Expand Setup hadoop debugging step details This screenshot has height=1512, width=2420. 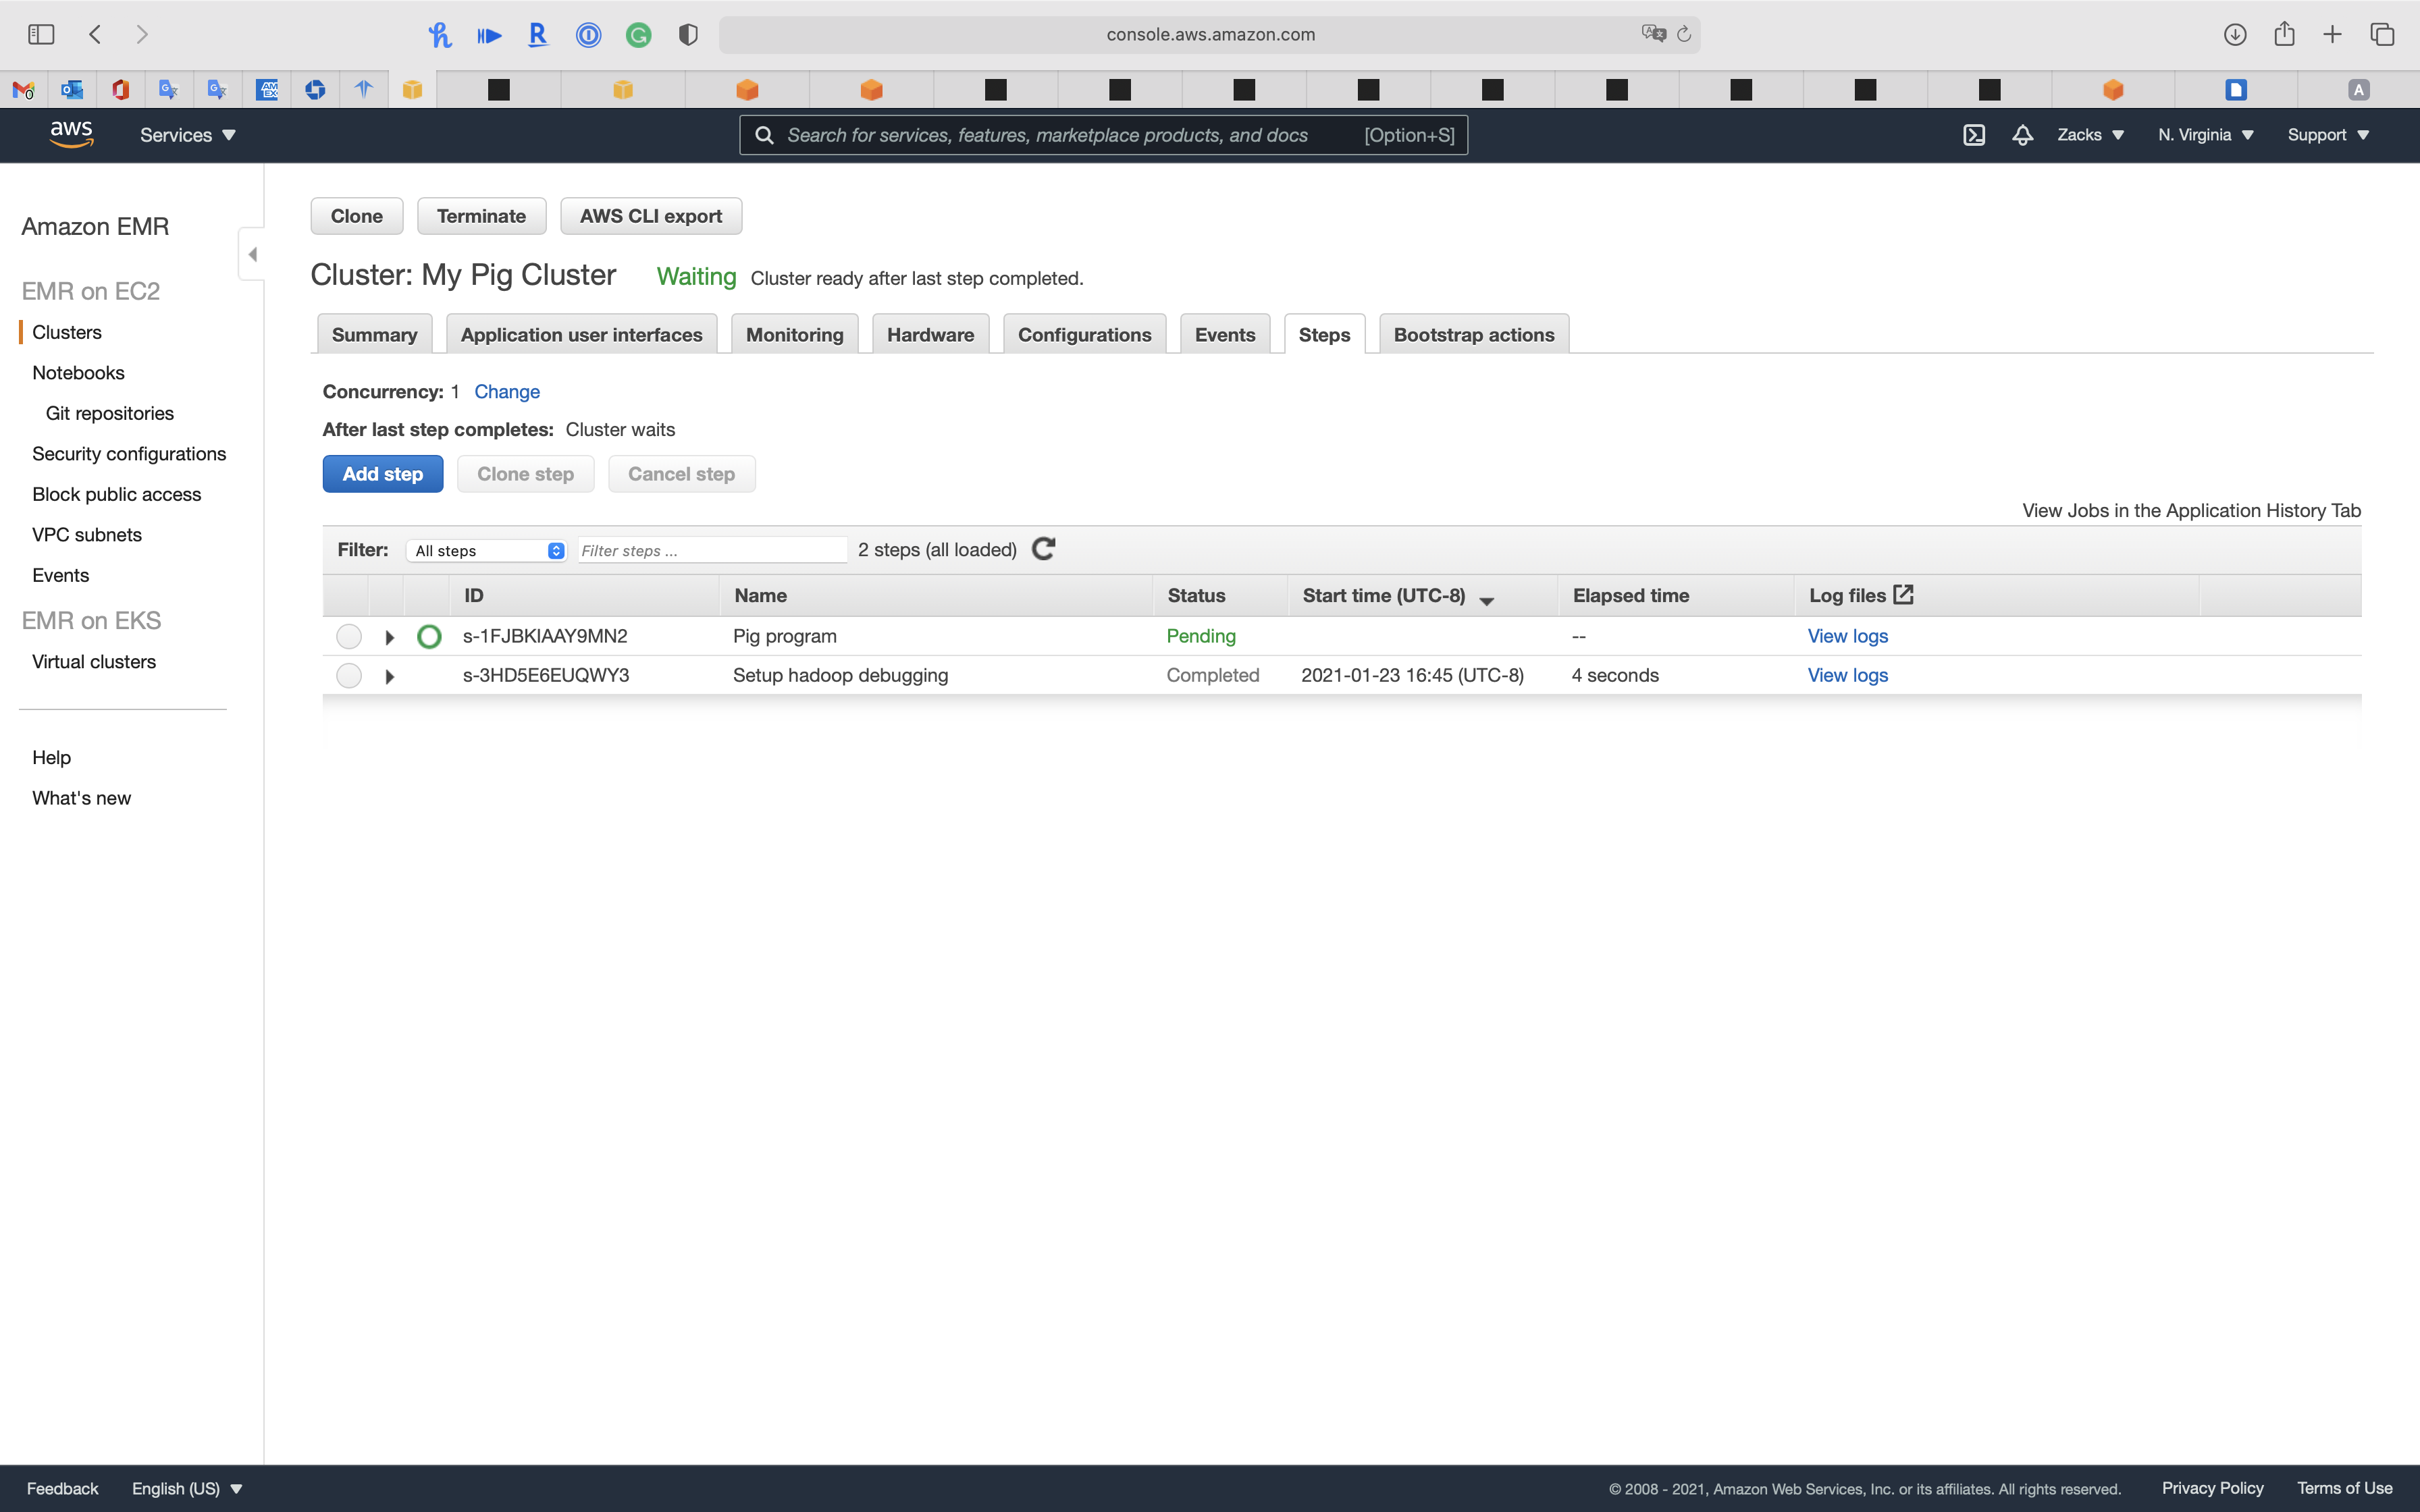click(390, 677)
